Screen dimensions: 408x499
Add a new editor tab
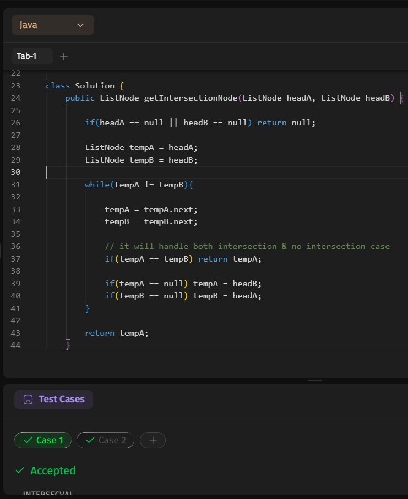pyautogui.click(x=64, y=57)
